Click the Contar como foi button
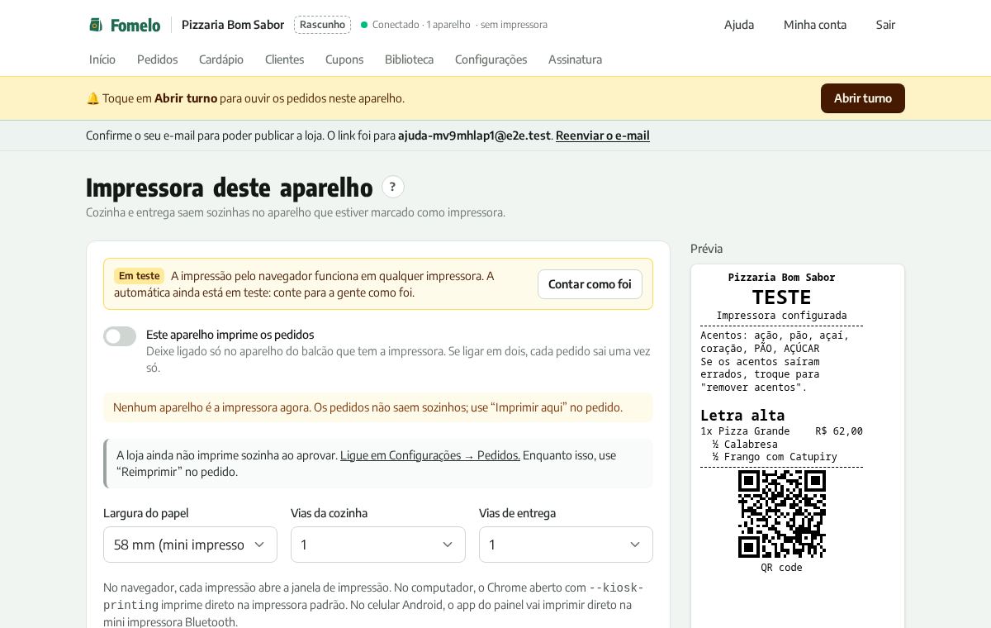 pyautogui.click(x=590, y=284)
